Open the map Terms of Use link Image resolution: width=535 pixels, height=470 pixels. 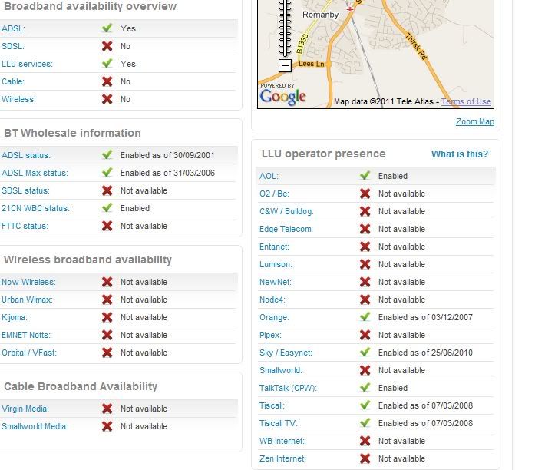click(466, 101)
